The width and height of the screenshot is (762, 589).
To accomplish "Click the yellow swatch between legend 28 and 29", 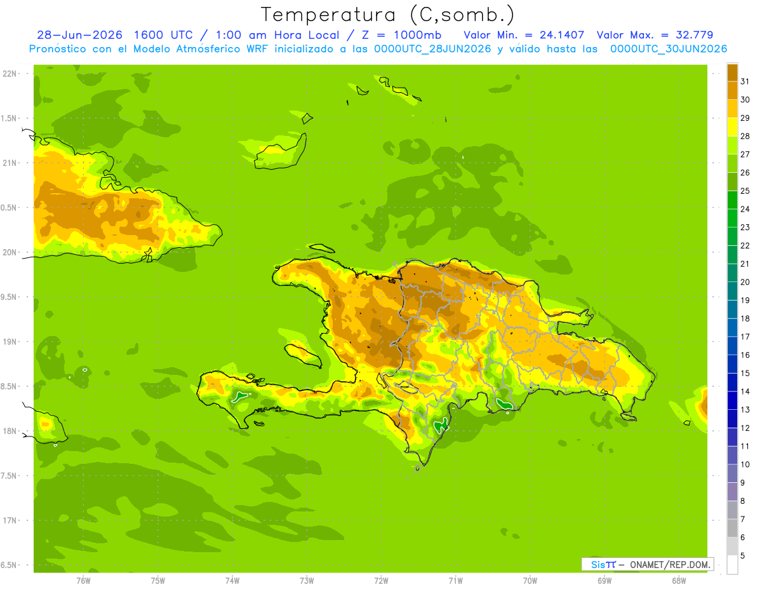I will (732, 126).
